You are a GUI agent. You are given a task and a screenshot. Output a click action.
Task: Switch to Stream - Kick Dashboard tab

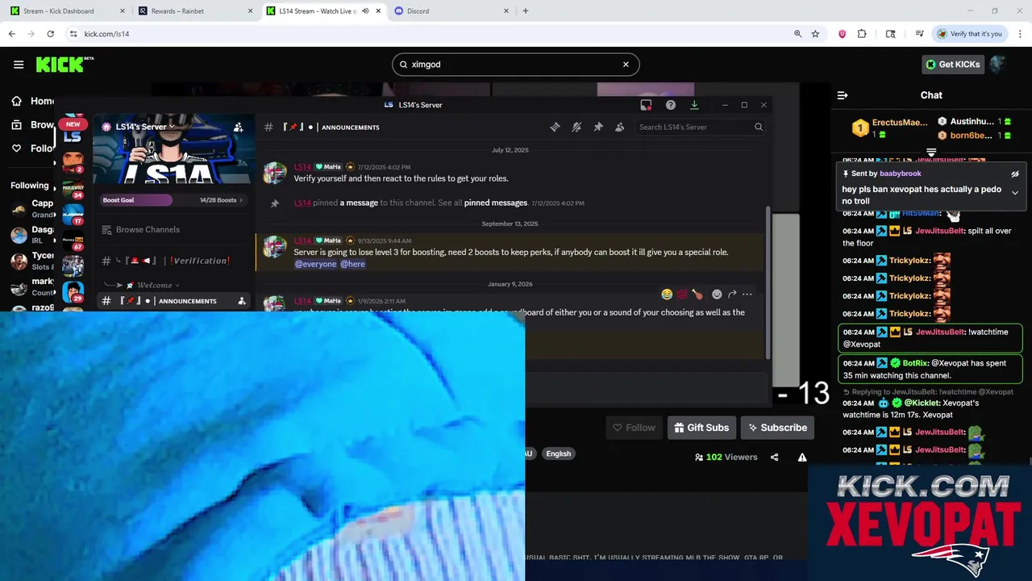(66, 11)
